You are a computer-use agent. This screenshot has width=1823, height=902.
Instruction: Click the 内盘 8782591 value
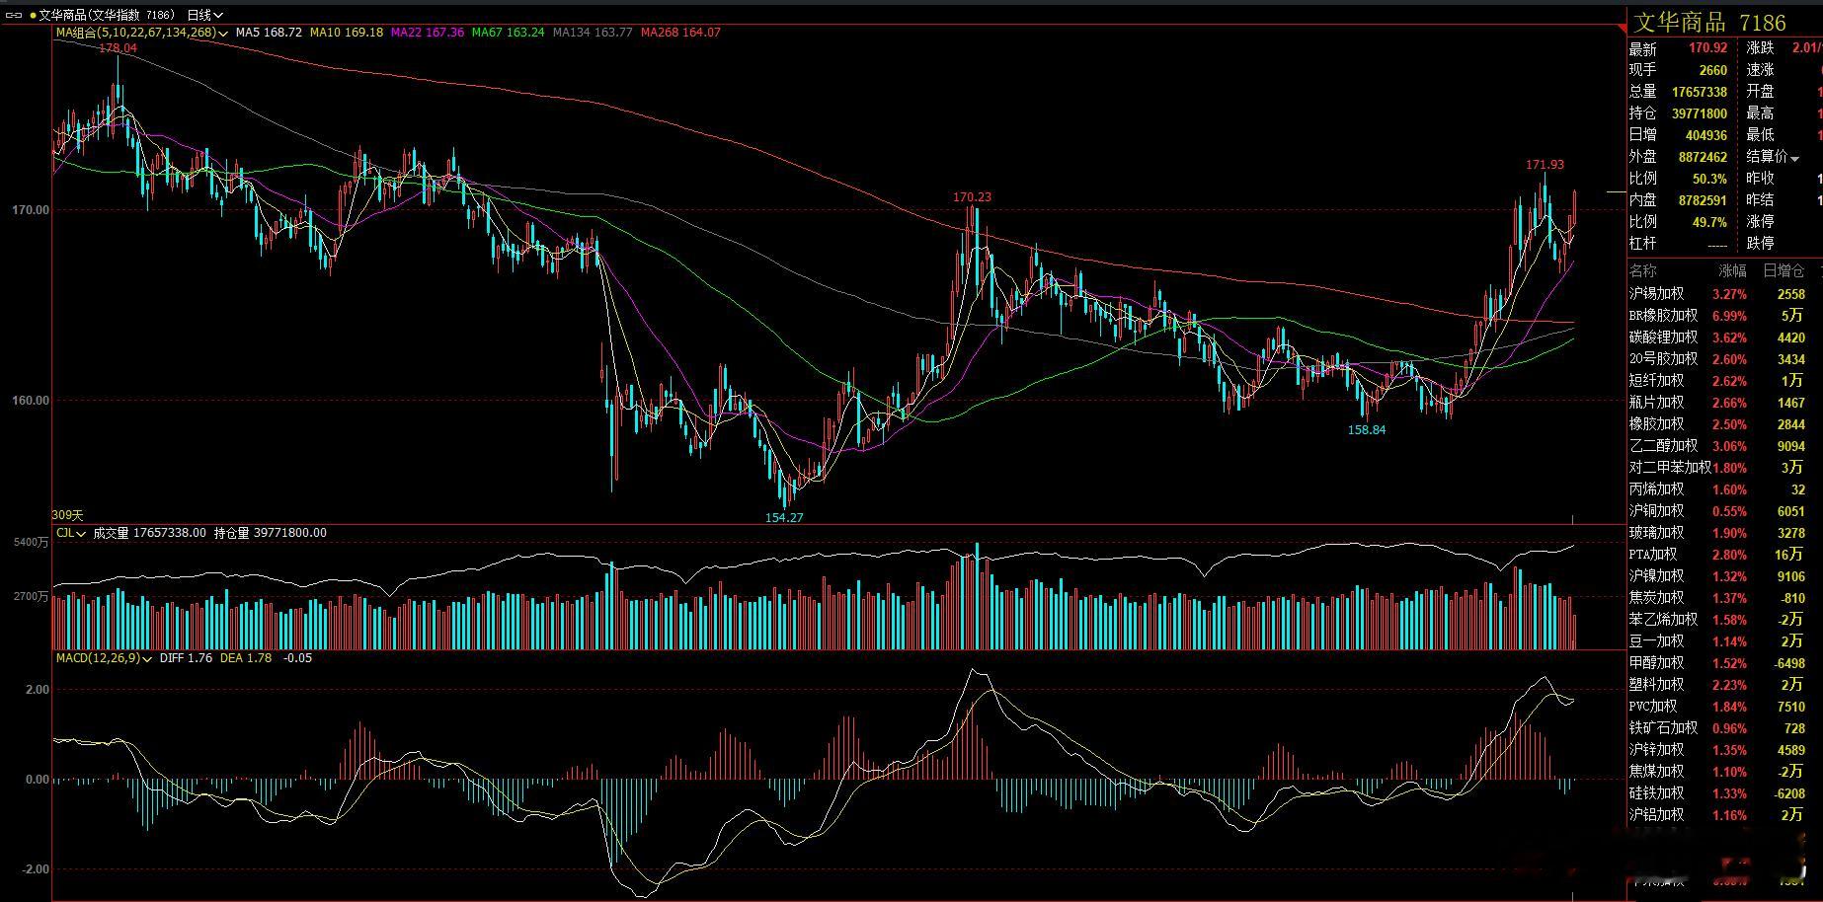coord(1703,200)
